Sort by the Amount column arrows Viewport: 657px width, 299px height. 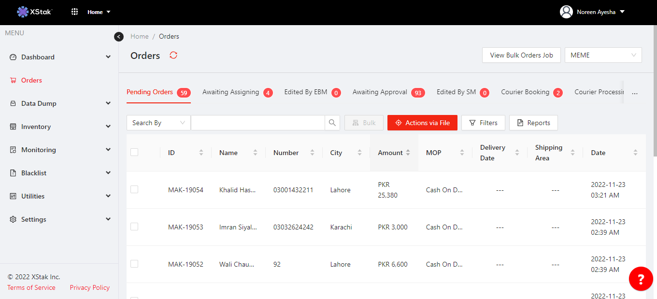click(x=408, y=153)
